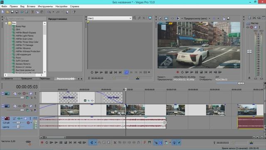266x150 pixels.
Task: Click record button in bottom transport bar
Action: (x=42, y=142)
